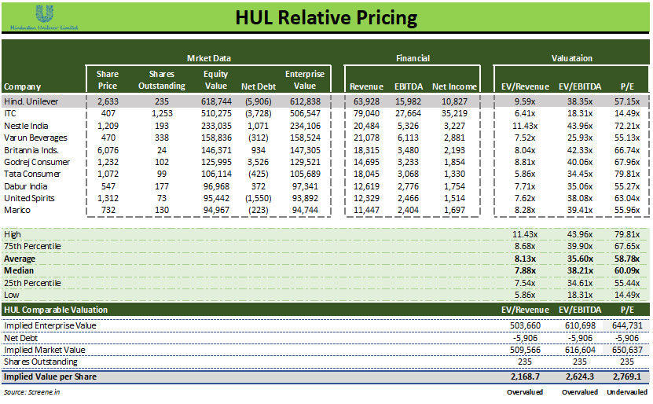Image resolution: width=653 pixels, height=404 pixels.
Task: Click Median EV/Revenue value 7.88x
Action: [x=525, y=270]
